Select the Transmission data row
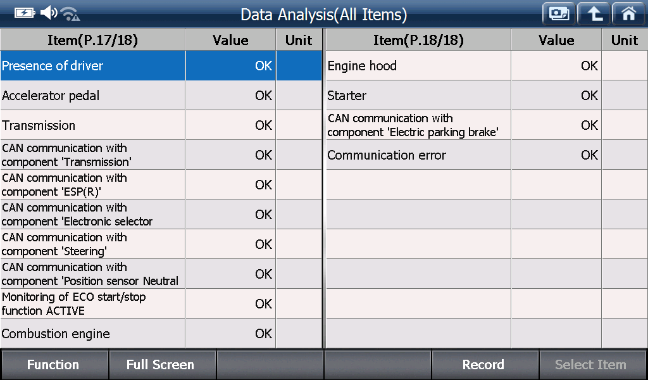Image resolution: width=648 pixels, height=380 pixels. (161, 125)
